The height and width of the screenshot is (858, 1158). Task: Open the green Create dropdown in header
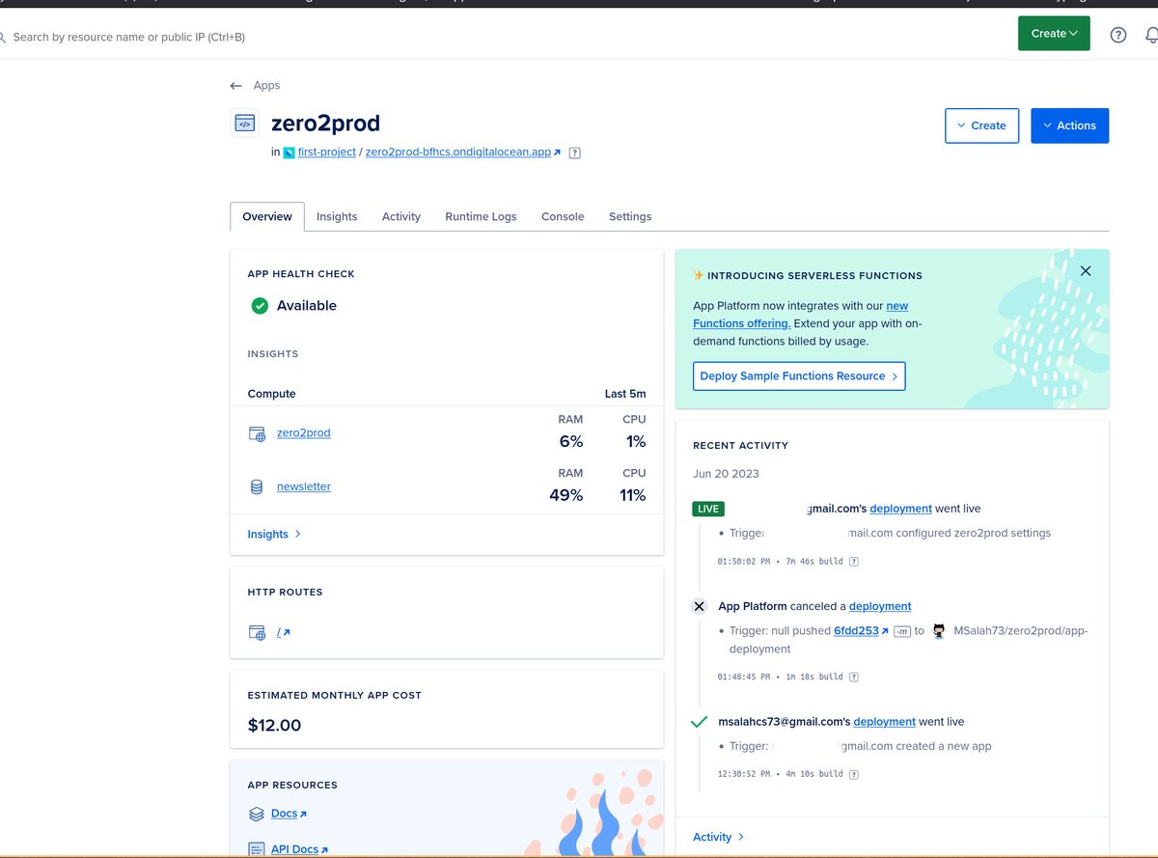click(1054, 33)
